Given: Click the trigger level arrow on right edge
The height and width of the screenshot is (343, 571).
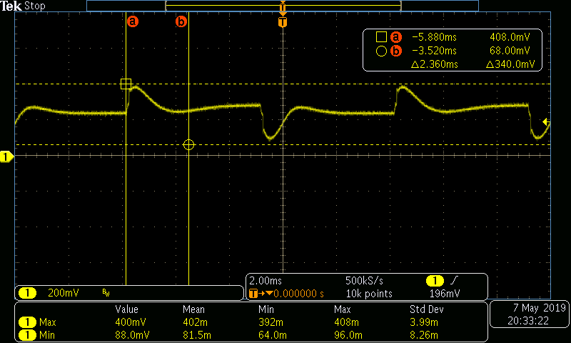Looking at the screenshot, I should [546, 122].
